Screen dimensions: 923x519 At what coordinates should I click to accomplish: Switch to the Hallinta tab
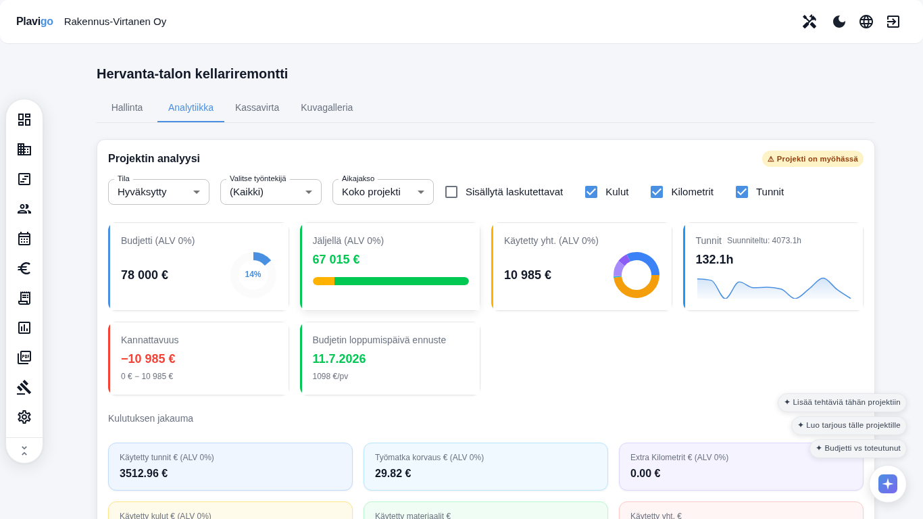pyautogui.click(x=127, y=107)
